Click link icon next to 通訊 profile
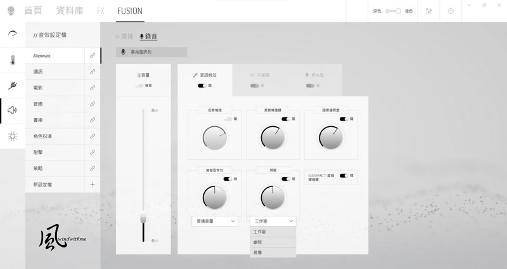Image resolution: width=507 pixels, height=269 pixels. [93, 72]
